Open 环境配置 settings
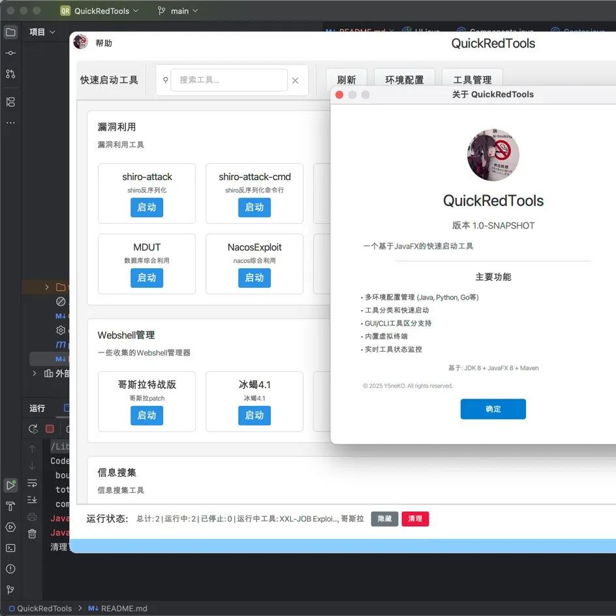Screen dimensions: 616x616 point(405,80)
